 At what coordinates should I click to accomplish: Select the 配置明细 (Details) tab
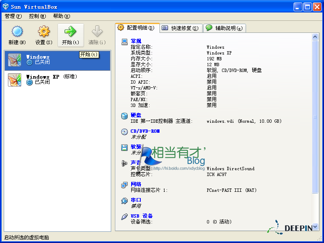tap(137, 28)
